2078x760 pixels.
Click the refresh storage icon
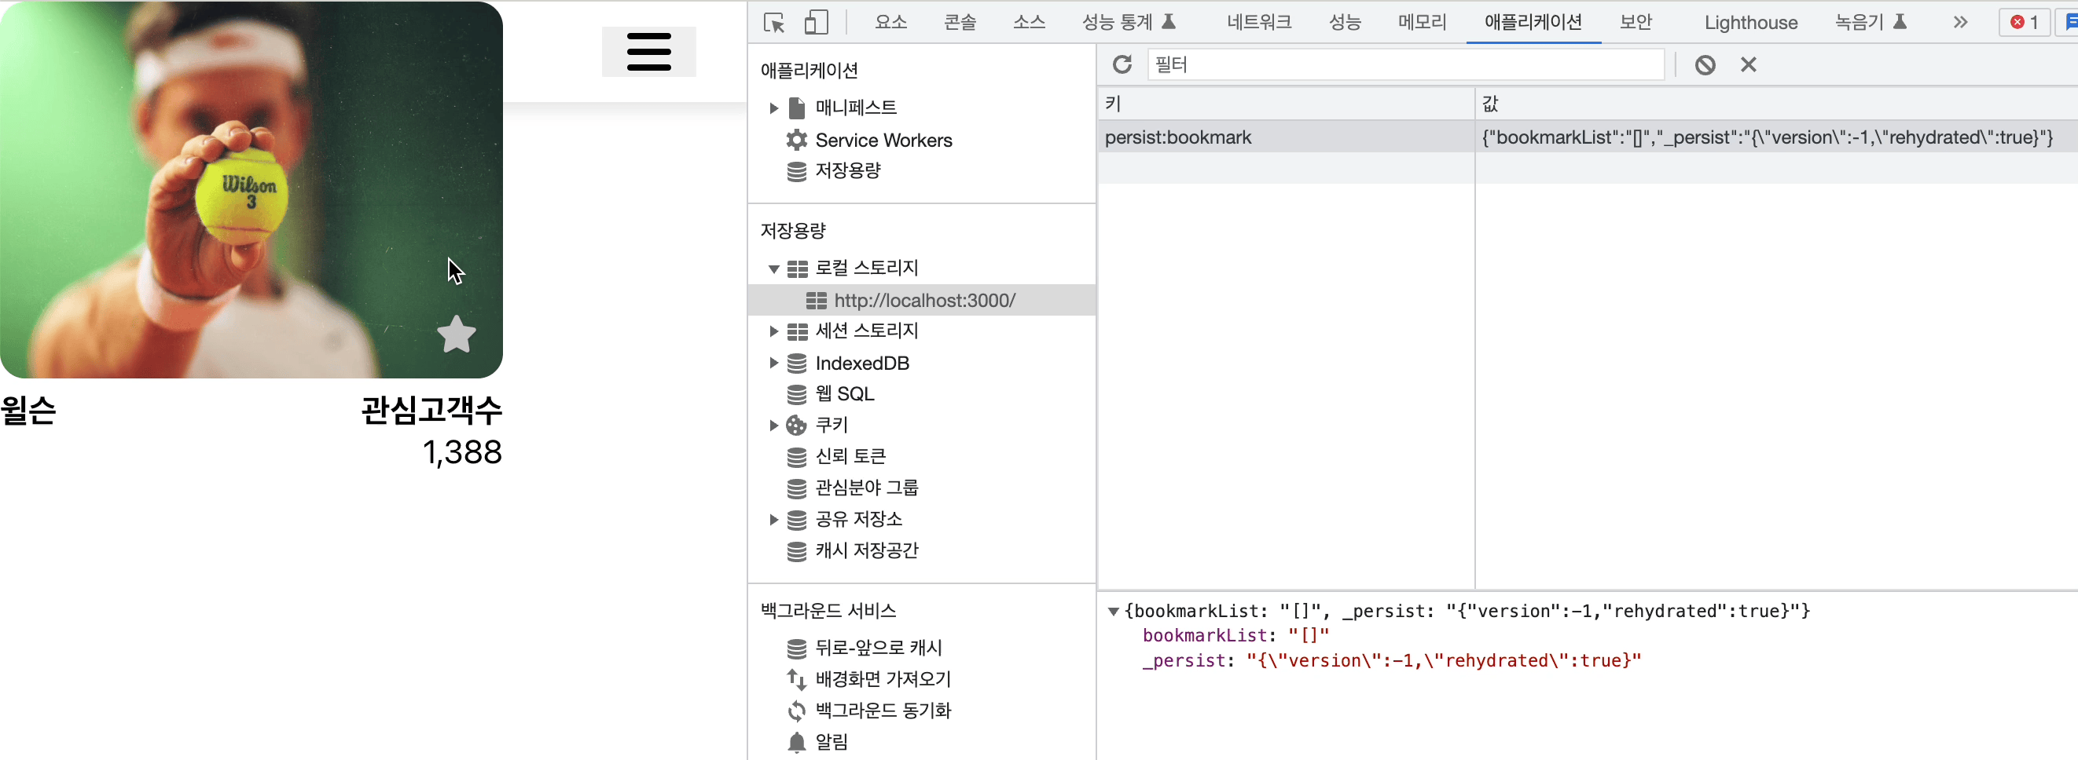(x=1122, y=64)
